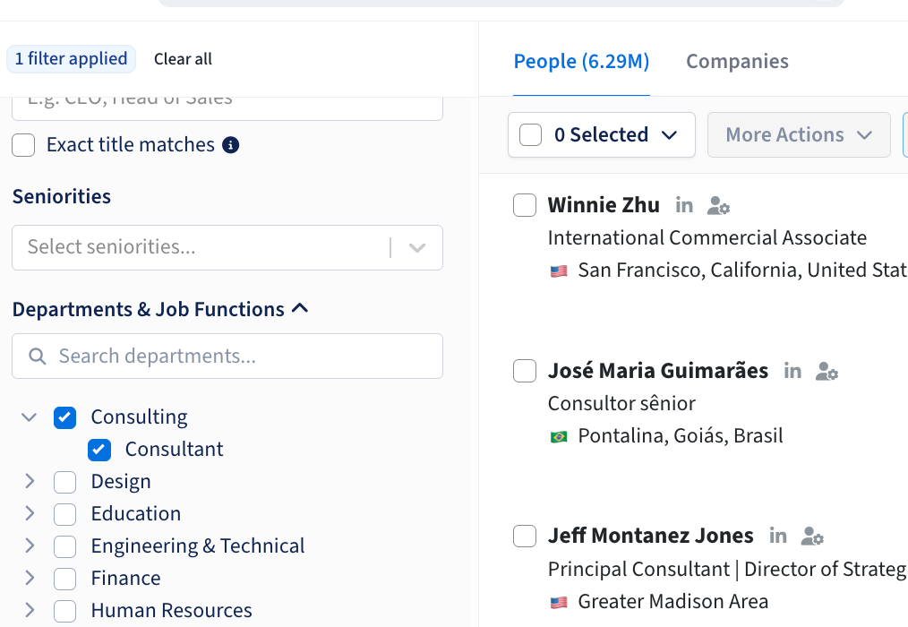Uncheck the Consultant sub-department checkbox

point(99,450)
